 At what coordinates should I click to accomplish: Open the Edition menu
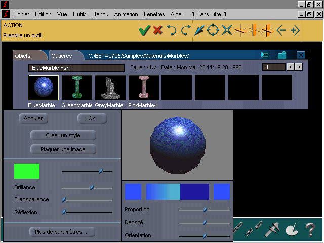(43, 14)
